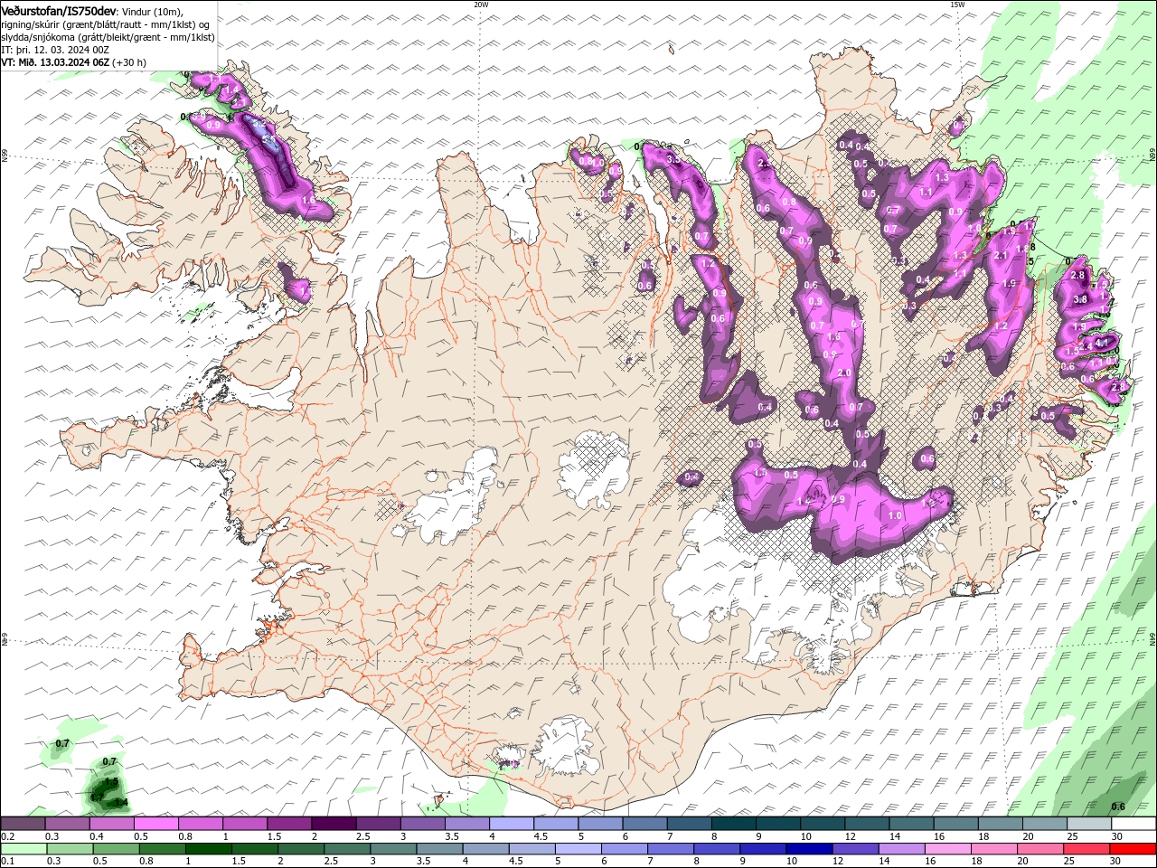
Task: Click the '3.5' label under upper legend row
Action: click(452, 836)
